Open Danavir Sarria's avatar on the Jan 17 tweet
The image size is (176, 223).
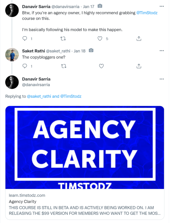click(x=12, y=10)
